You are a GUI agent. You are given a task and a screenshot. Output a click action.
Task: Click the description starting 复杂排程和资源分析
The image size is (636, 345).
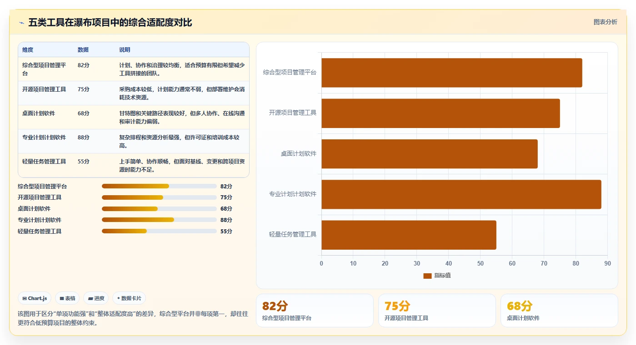180,141
